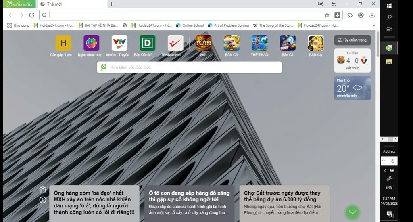Open the extensions puzzle icon
Viewport: 413px width, 222px height.
point(350,15)
